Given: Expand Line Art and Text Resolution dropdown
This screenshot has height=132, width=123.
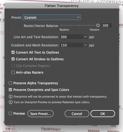Looking at the screenshot, I should click(x=86, y=37).
